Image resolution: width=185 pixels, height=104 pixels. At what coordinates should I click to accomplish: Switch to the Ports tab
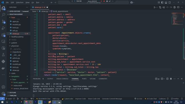click(x=84, y=79)
